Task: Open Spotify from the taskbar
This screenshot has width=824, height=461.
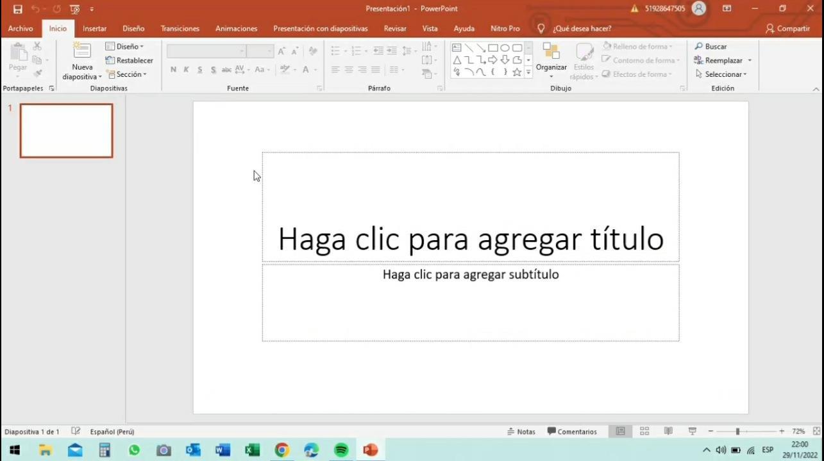Action: point(341,450)
